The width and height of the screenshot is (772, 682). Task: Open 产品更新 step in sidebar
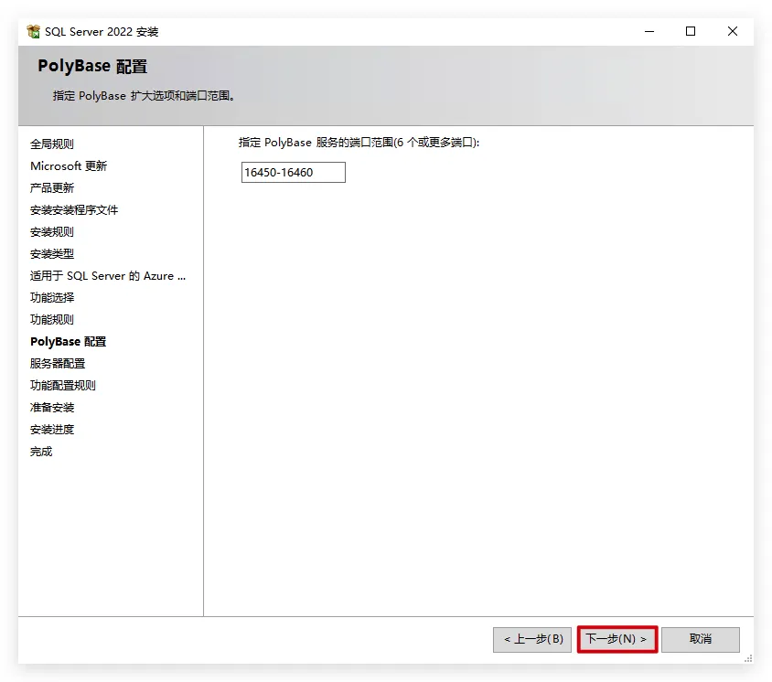coord(52,188)
